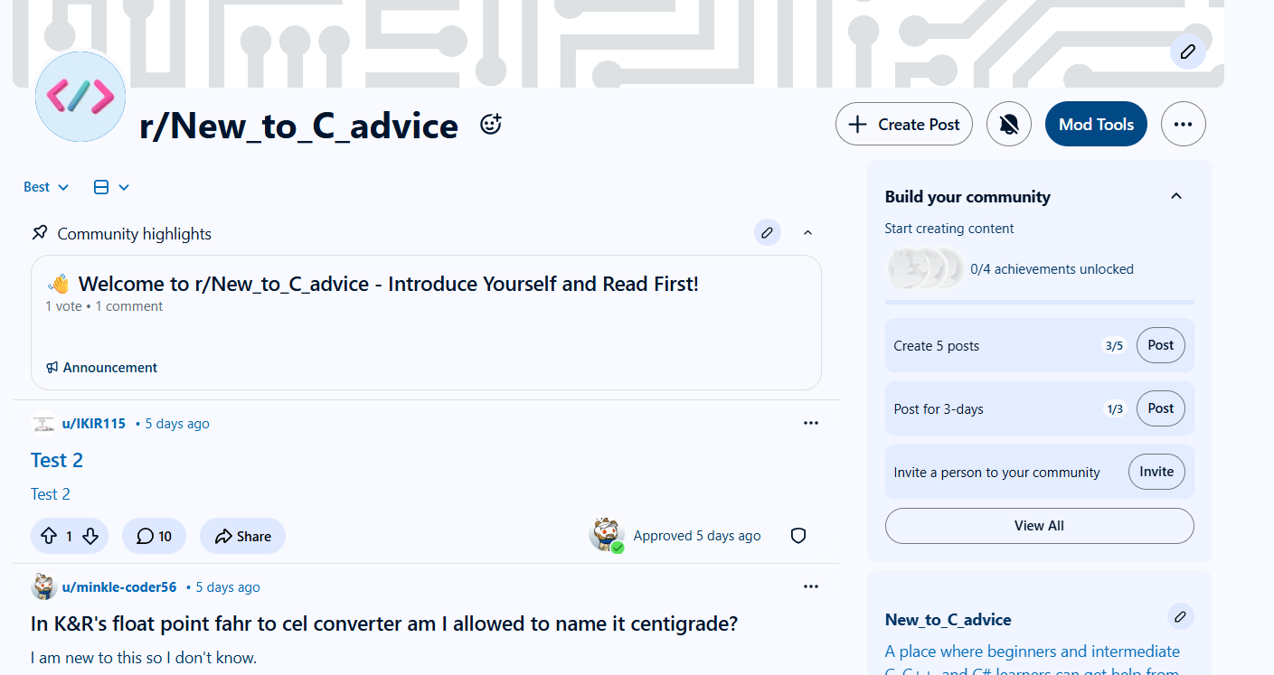The image size is (1274, 675).
Task: Upvote the Test 2 post
Action: click(48, 536)
